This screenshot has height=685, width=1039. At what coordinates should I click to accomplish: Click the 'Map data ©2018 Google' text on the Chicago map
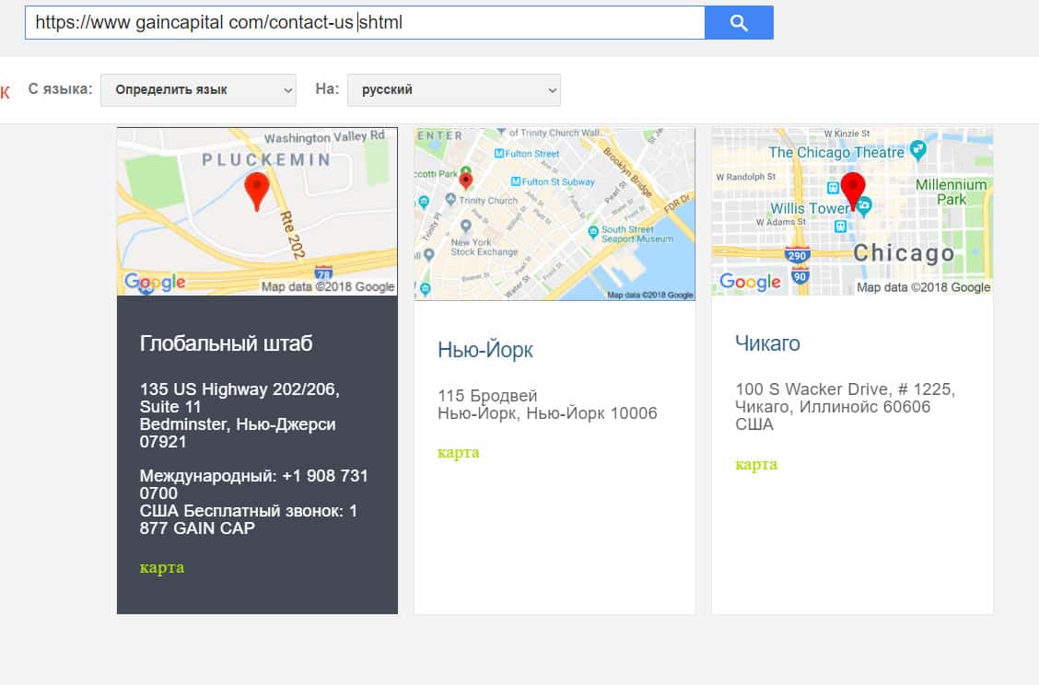pyautogui.click(x=924, y=287)
